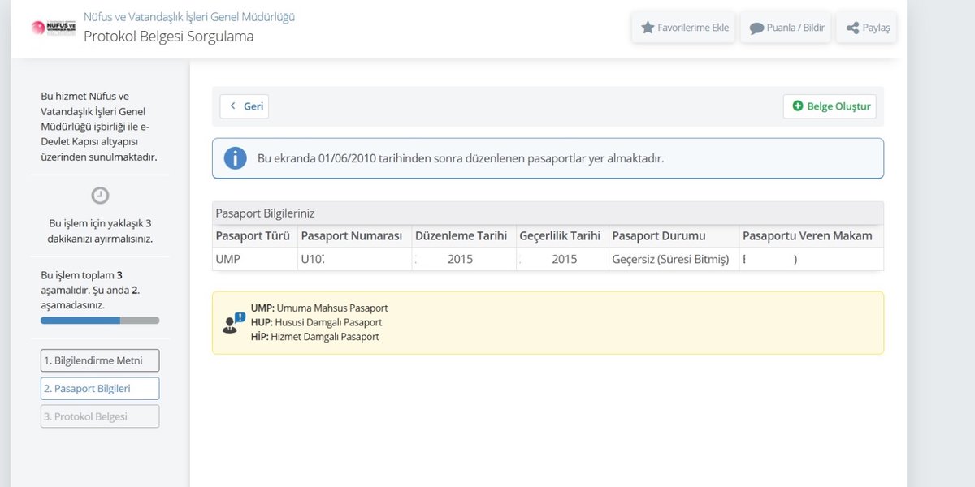Image resolution: width=975 pixels, height=487 pixels.
Task: Click the Pasaport Numarası column header
Action: pyautogui.click(x=354, y=236)
